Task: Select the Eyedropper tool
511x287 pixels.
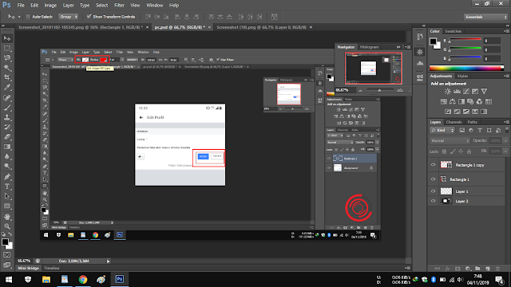Action: pyautogui.click(x=7, y=88)
